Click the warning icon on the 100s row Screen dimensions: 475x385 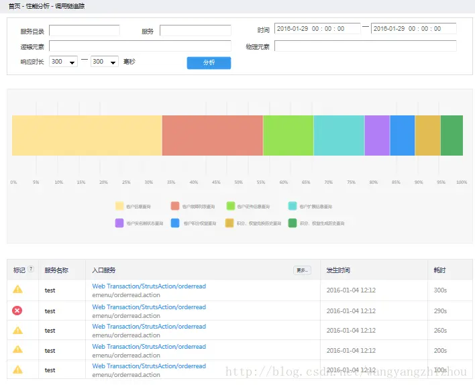pyautogui.click(x=17, y=370)
